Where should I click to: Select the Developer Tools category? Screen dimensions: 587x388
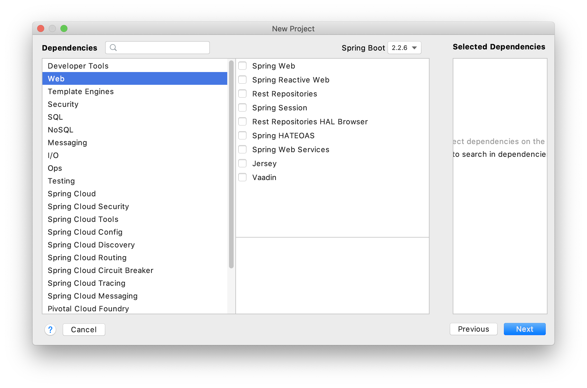pos(135,66)
